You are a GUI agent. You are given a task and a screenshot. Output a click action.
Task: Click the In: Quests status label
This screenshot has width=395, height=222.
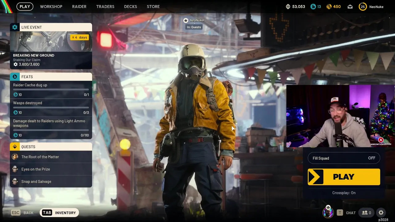(194, 27)
